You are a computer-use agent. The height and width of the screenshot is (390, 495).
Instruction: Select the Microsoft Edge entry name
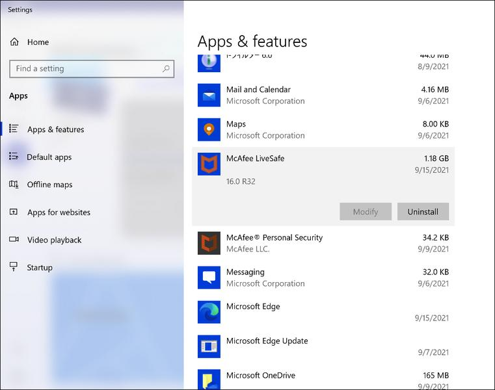(x=253, y=306)
